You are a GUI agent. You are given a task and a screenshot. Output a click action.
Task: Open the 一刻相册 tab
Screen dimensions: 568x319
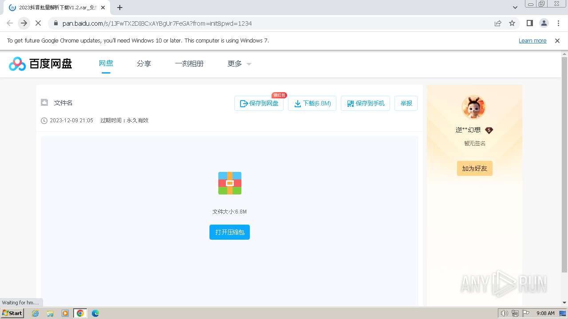pos(189,64)
